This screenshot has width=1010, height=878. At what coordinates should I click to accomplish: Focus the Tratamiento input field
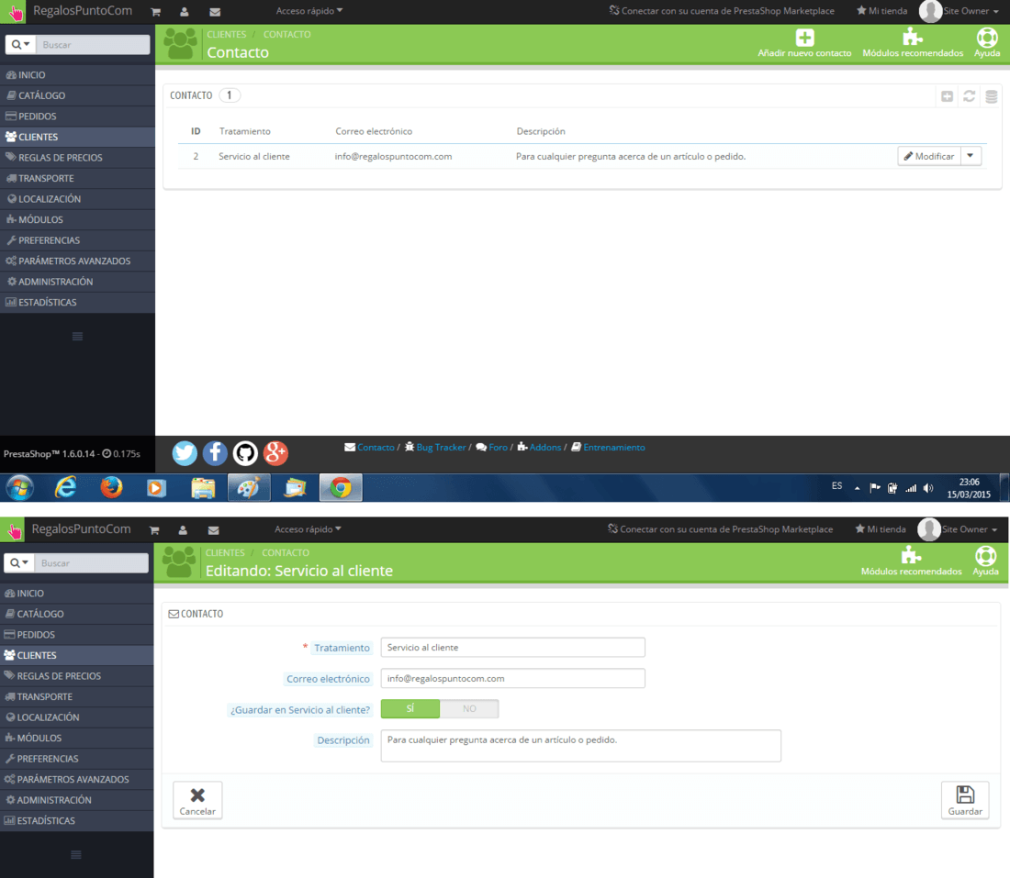pos(512,647)
